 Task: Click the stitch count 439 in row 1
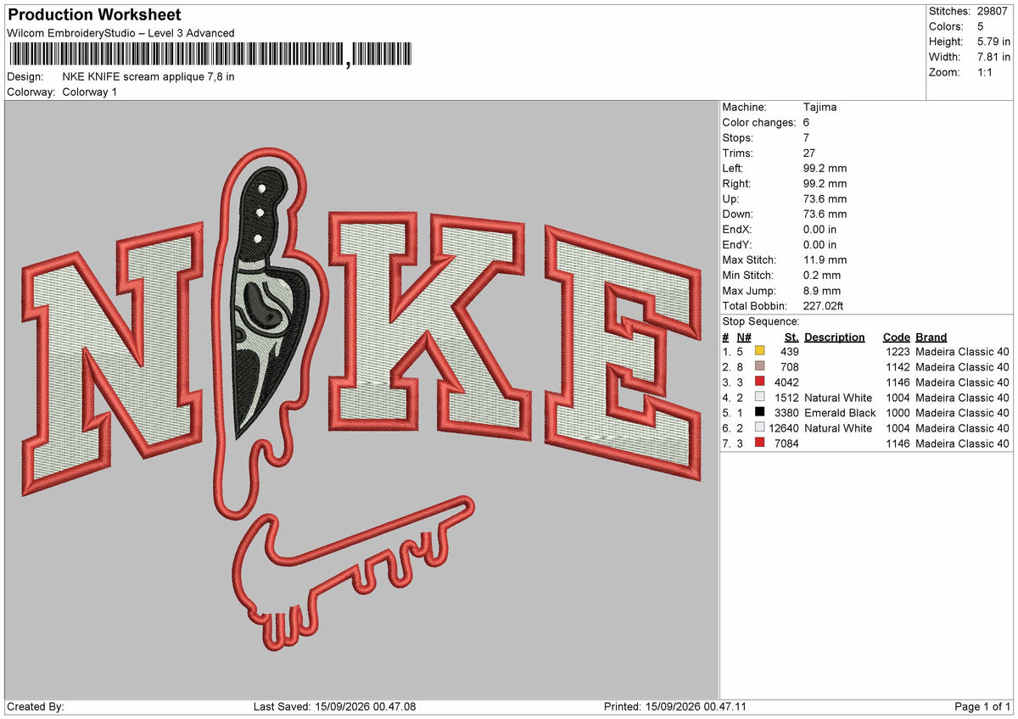point(790,351)
